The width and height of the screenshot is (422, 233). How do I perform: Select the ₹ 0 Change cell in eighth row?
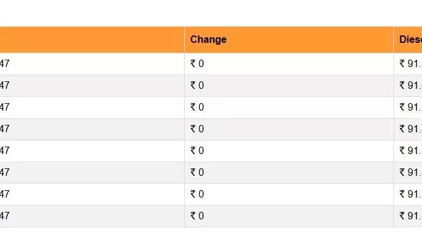coord(289,216)
